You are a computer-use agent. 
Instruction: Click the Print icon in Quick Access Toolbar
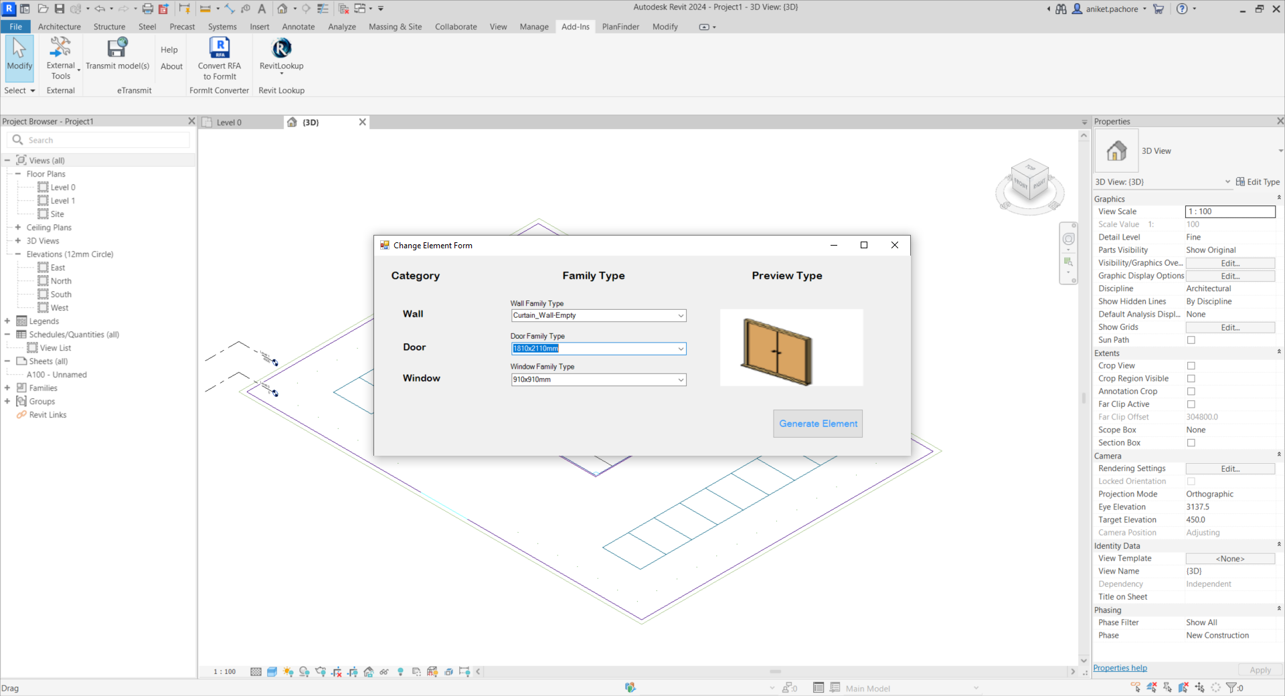(x=148, y=9)
